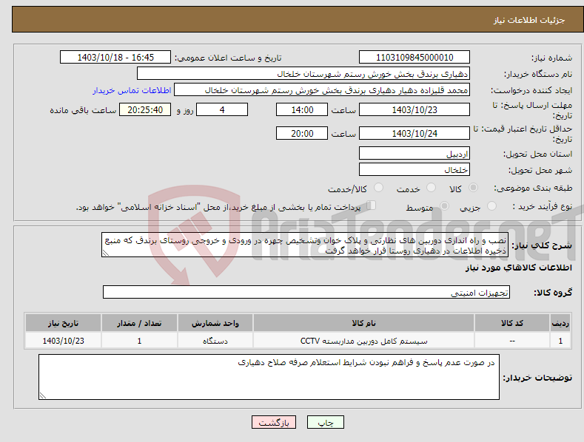Toggle the اسناد خزانه اسلامی payment checkbox
The image size is (584, 442).
point(372,205)
